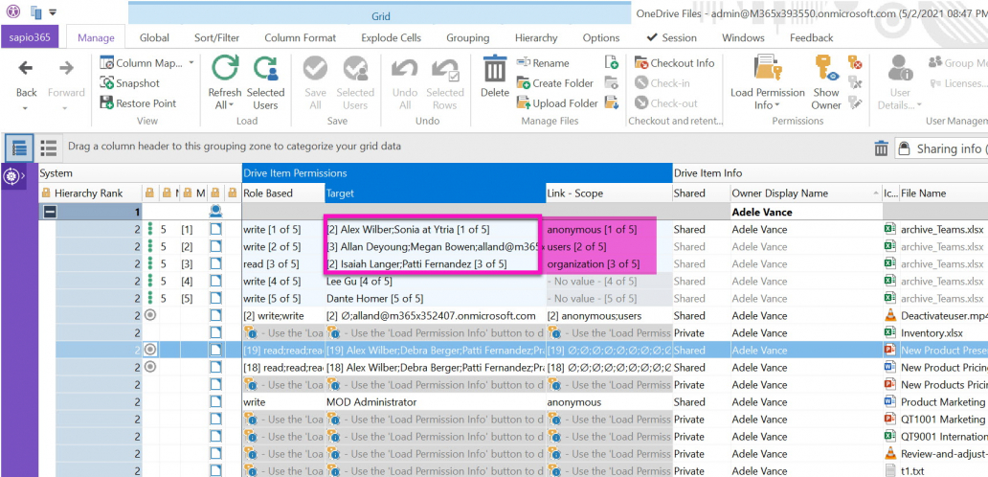Click the red-x key remove permission icon
This screenshot has height=477, width=988.
pos(854,62)
